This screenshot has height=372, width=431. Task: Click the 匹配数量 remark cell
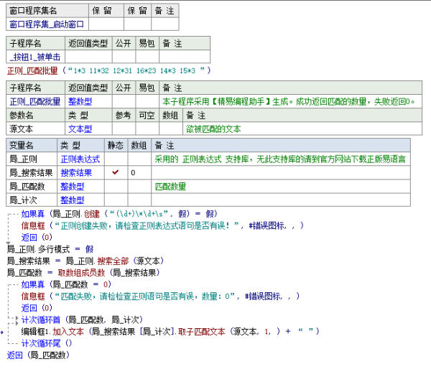170,187
